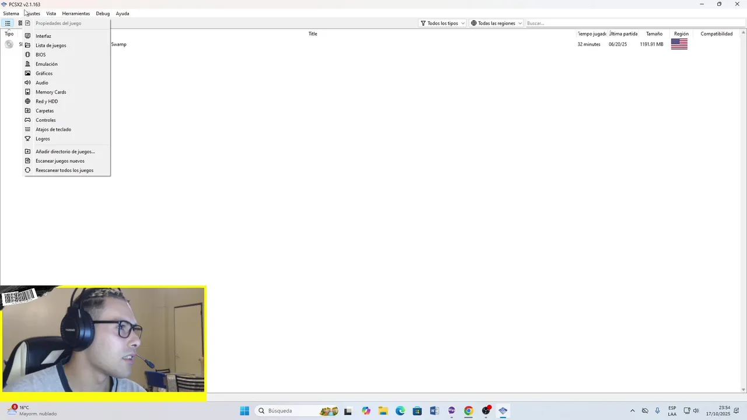The image size is (747, 420).
Task: Open Controles settings
Action: (x=67, y=120)
